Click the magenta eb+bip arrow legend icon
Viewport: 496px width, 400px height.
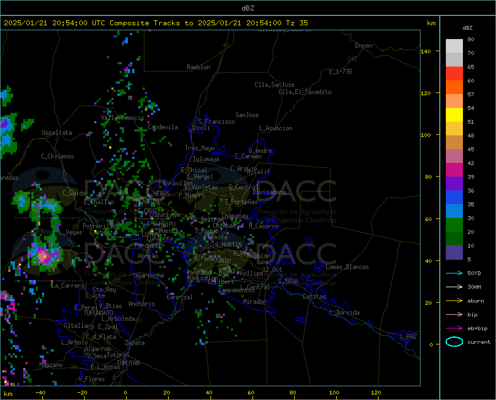(454, 328)
